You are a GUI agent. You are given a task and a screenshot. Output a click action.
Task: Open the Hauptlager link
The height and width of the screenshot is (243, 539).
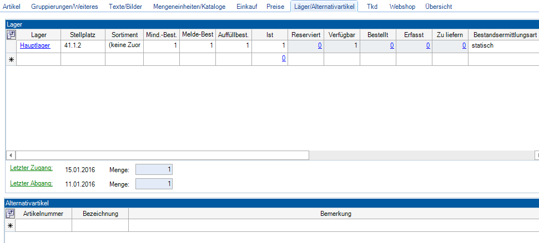tap(35, 45)
